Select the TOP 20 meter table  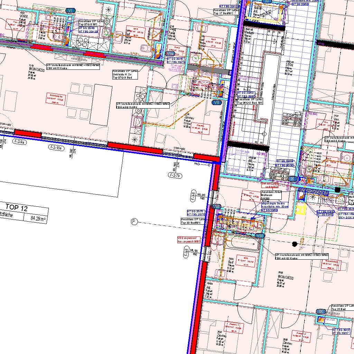(x=280, y=173)
